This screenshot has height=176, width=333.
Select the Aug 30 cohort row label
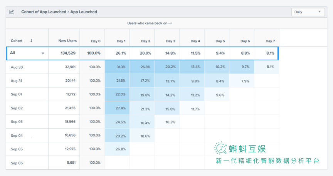click(17, 67)
